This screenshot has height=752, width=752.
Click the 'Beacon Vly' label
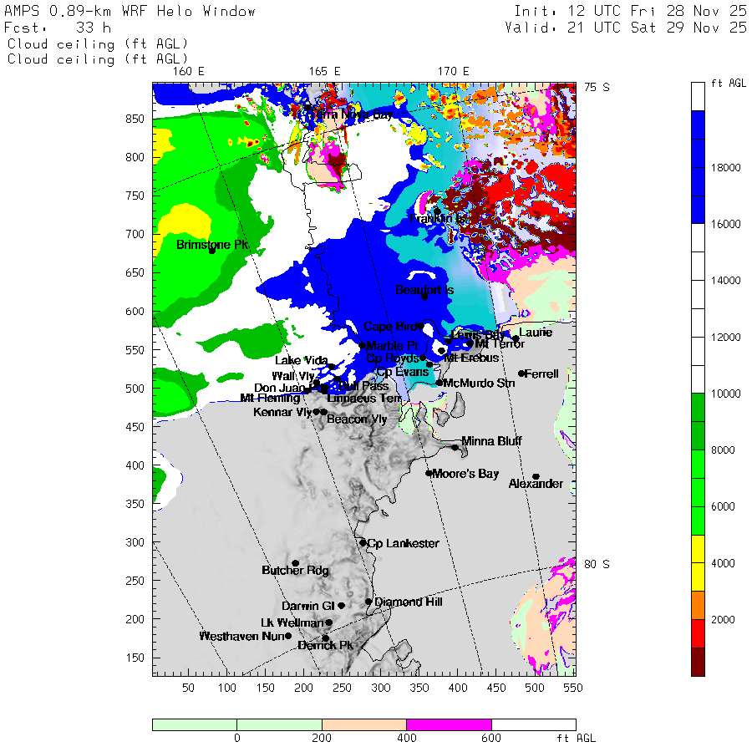(357, 419)
